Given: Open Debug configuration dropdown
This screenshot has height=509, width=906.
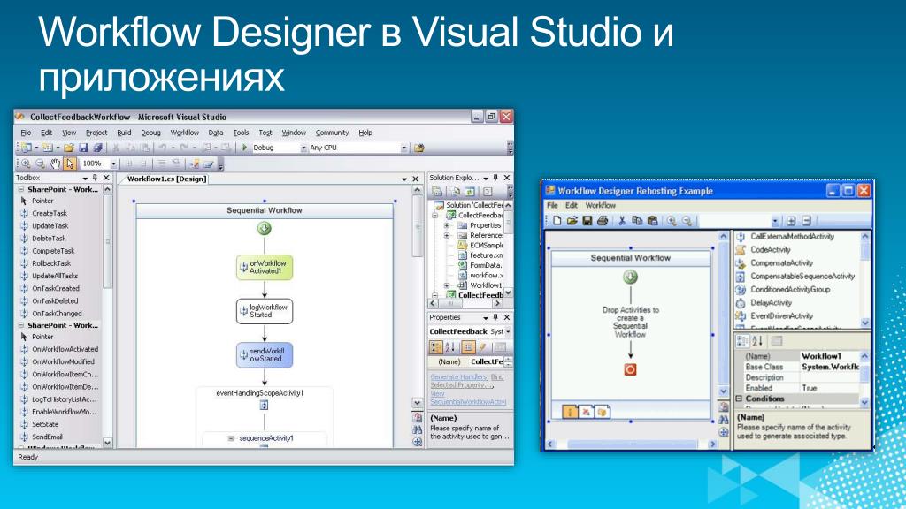Looking at the screenshot, I should (x=303, y=148).
